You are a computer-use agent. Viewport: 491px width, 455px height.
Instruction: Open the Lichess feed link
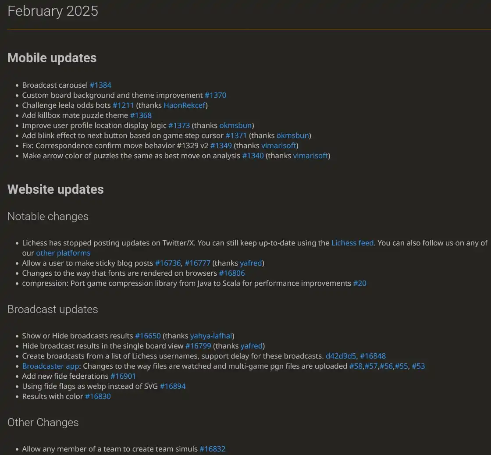(x=352, y=243)
